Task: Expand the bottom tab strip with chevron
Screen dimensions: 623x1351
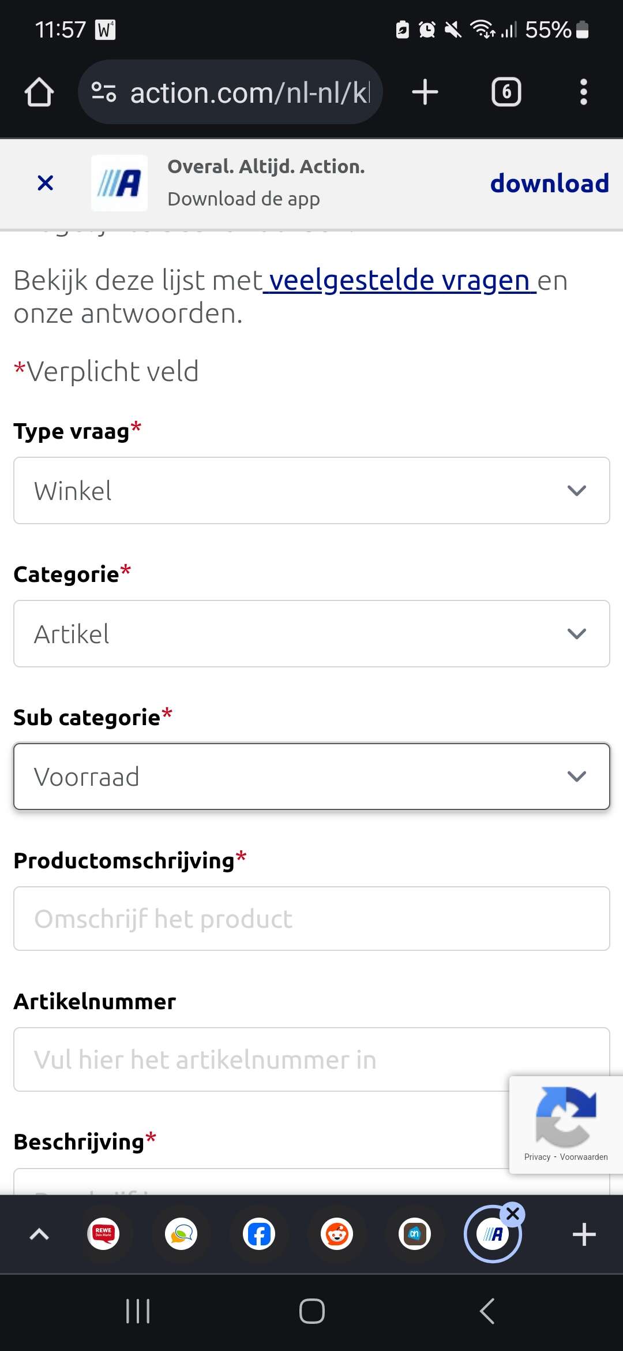Action: point(39,1234)
